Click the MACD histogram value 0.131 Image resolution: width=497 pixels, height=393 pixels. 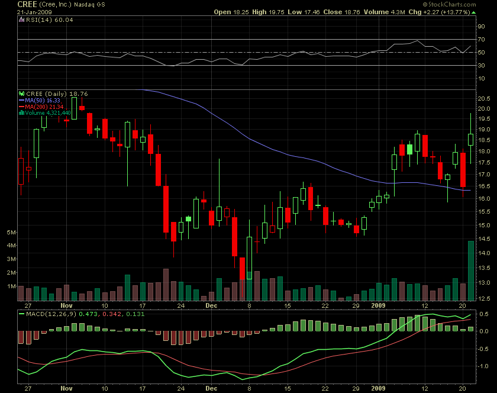(x=135, y=314)
